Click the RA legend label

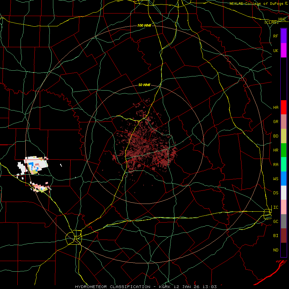[276, 165]
